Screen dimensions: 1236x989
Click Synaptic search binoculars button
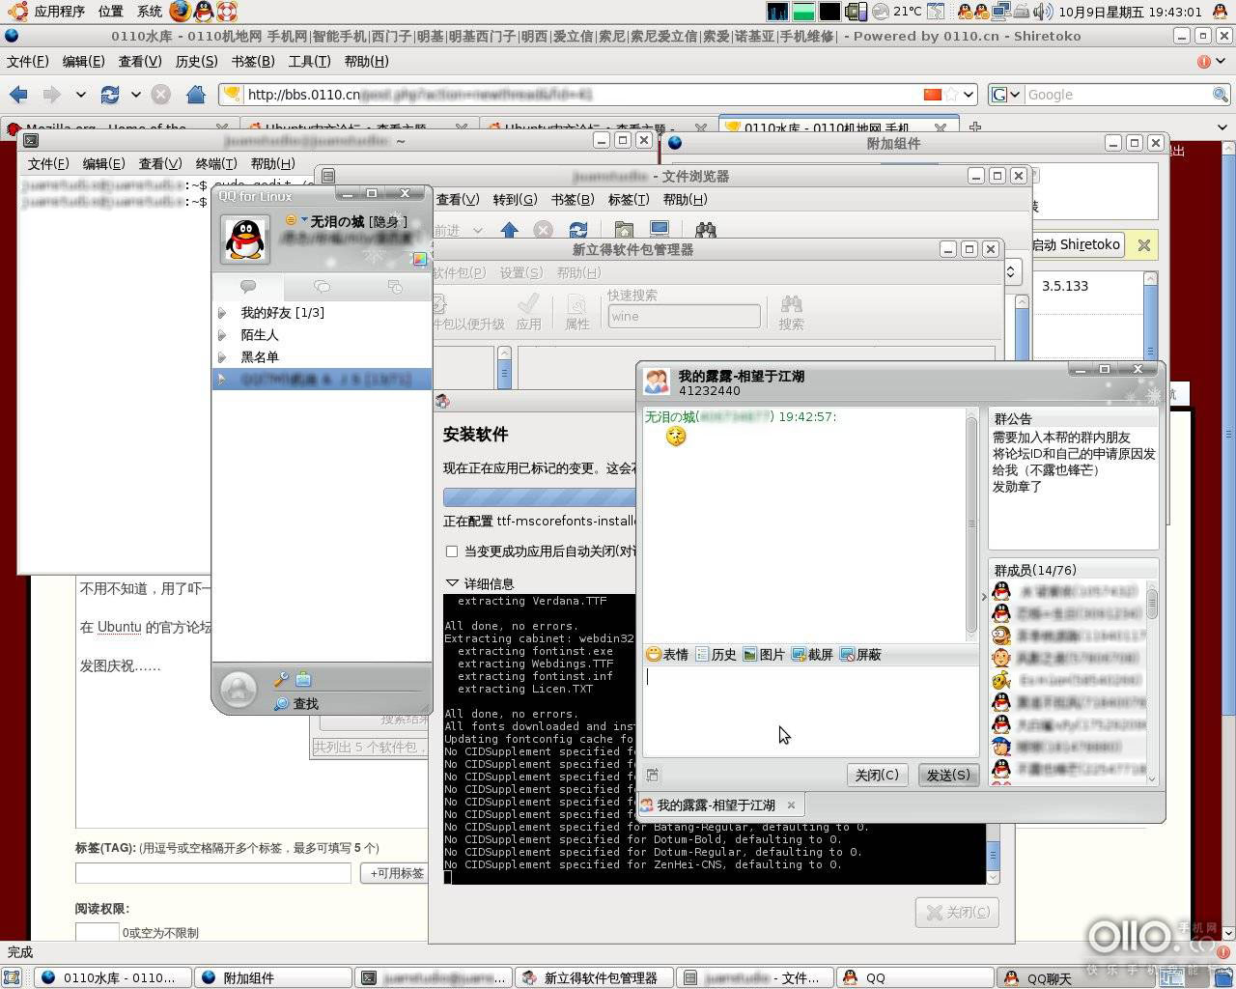[x=791, y=313]
